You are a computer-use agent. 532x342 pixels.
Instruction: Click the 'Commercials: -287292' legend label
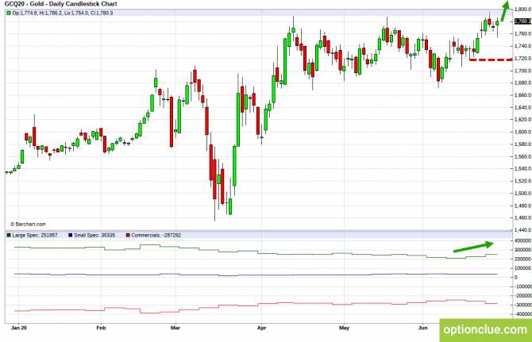point(156,235)
